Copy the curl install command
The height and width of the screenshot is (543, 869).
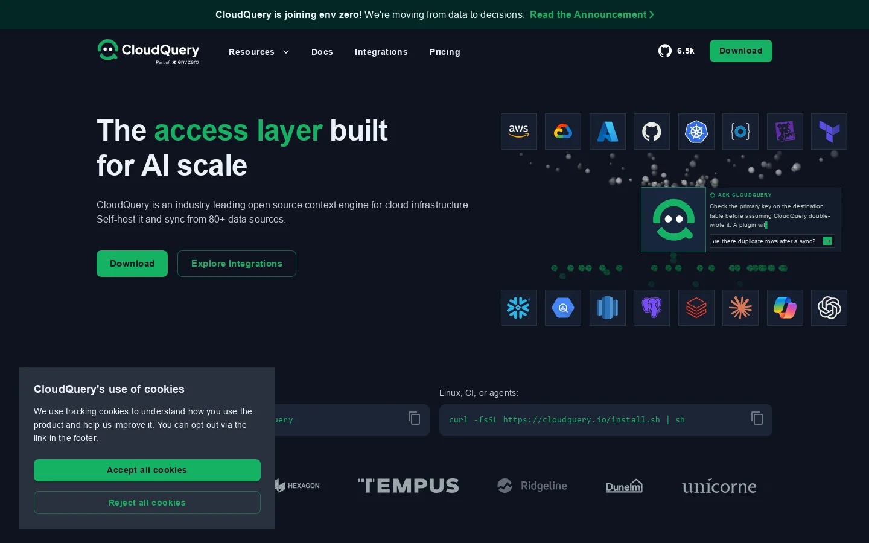coord(757,418)
